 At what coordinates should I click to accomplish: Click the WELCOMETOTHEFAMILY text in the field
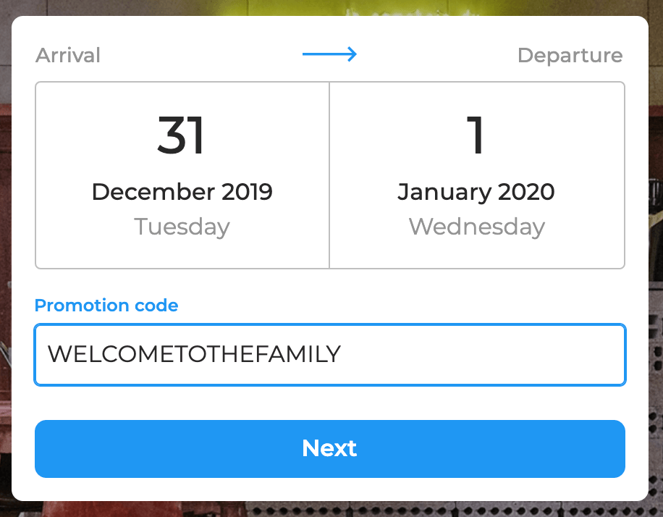coord(194,354)
